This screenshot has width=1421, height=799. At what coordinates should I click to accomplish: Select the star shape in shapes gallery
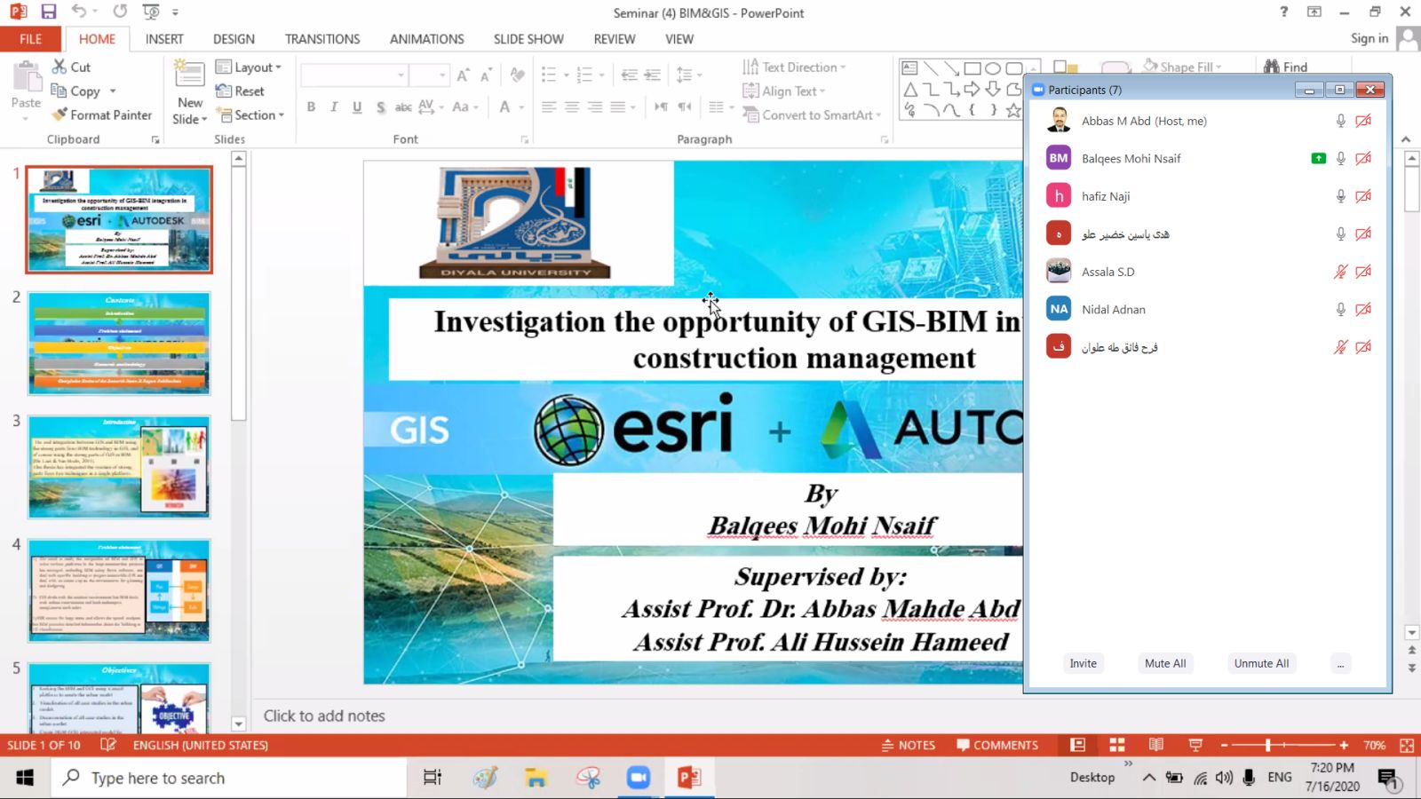click(1012, 110)
